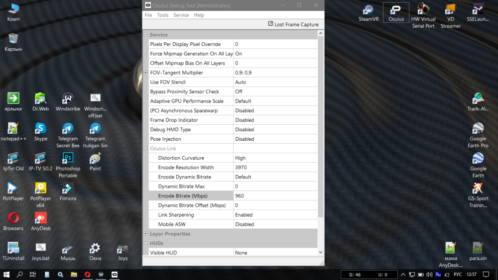
Task: Change Adaptive GPU Performance Scale value
Action: (275, 101)
